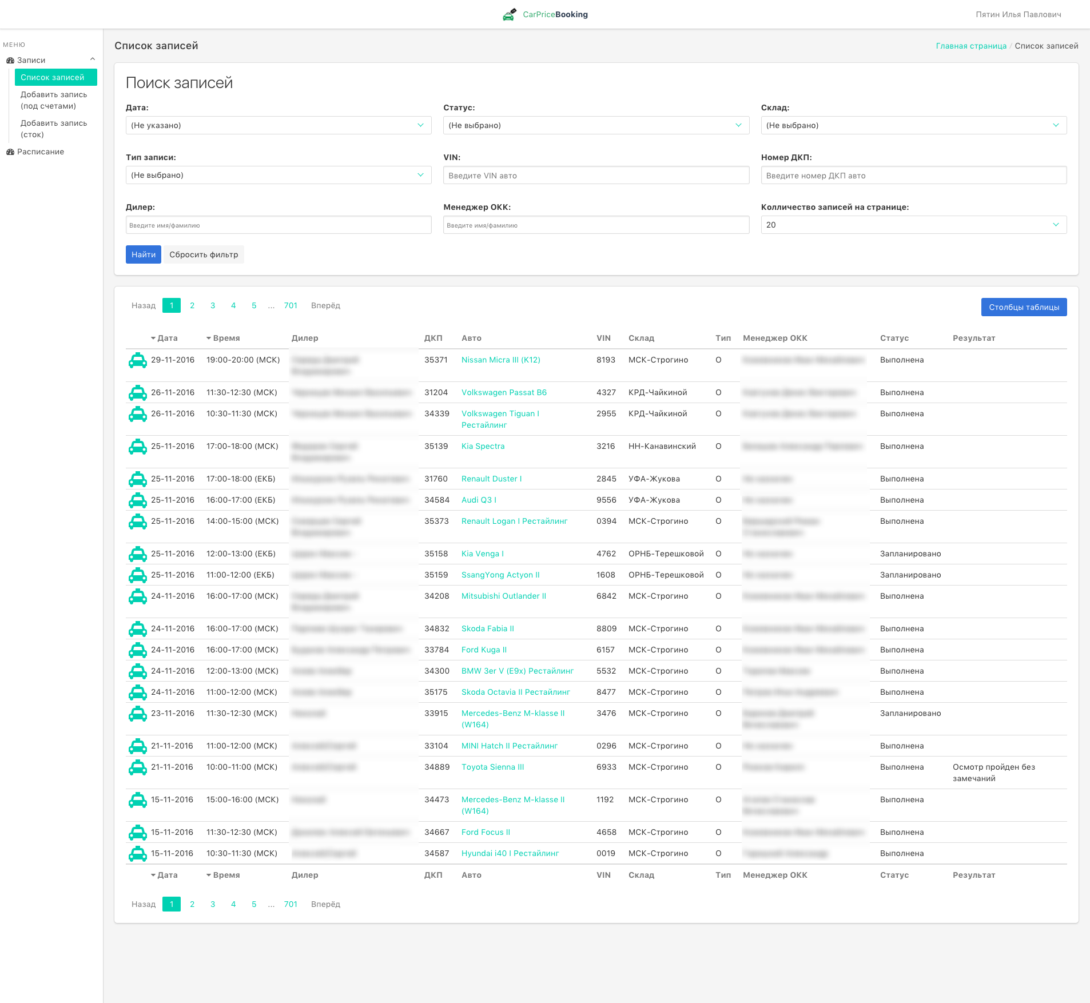Image resolution: width=1090 pixels, height=1003 pixels.
Task: Click the CarPriceBooking logo icon
Action: pos(510,15)
